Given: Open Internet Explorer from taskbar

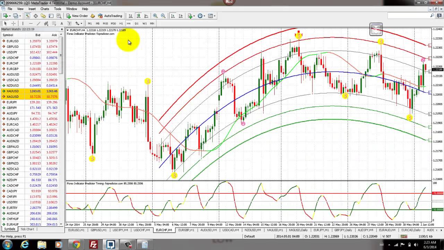Looking at the screenshot, I should pos(25,245).
